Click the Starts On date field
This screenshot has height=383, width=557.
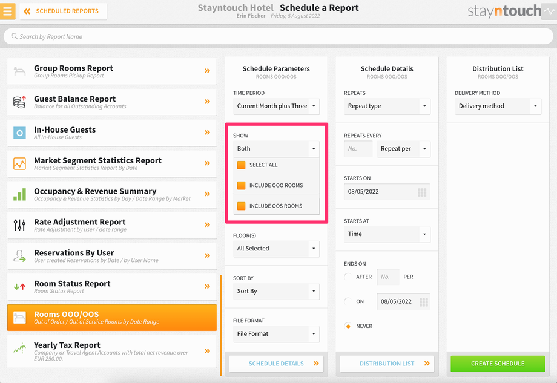[387, 192]
